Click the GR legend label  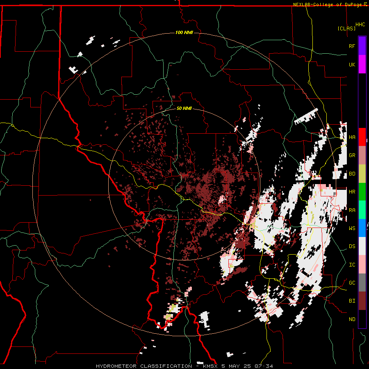352,155
